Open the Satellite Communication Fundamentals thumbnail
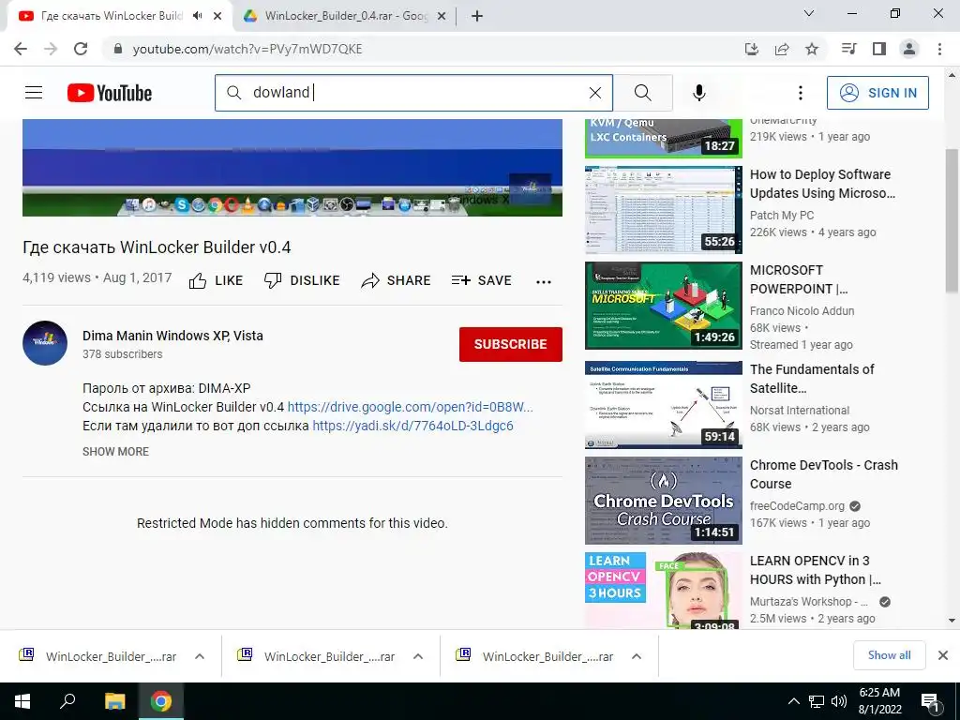The height and width of the screenshot is (720, 960). [x=664, y=405]
